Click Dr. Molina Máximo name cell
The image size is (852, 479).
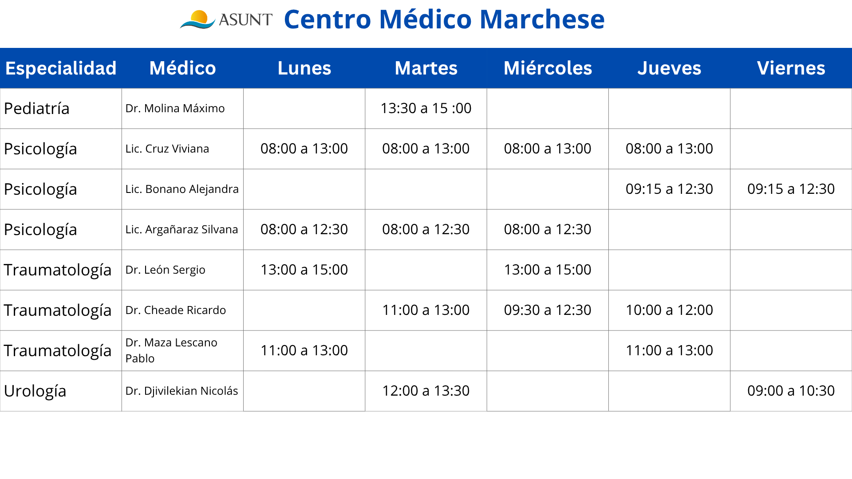tap(182, 109)
